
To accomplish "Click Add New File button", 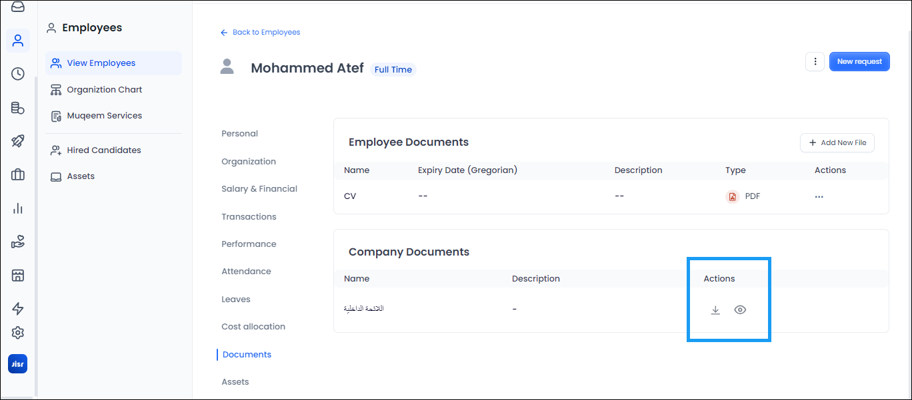I will (x=837, y=143).
